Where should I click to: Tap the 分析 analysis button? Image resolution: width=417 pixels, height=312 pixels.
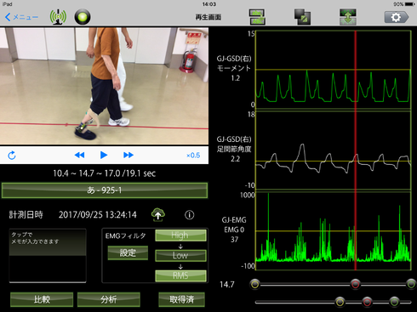[x=109, y=299]
